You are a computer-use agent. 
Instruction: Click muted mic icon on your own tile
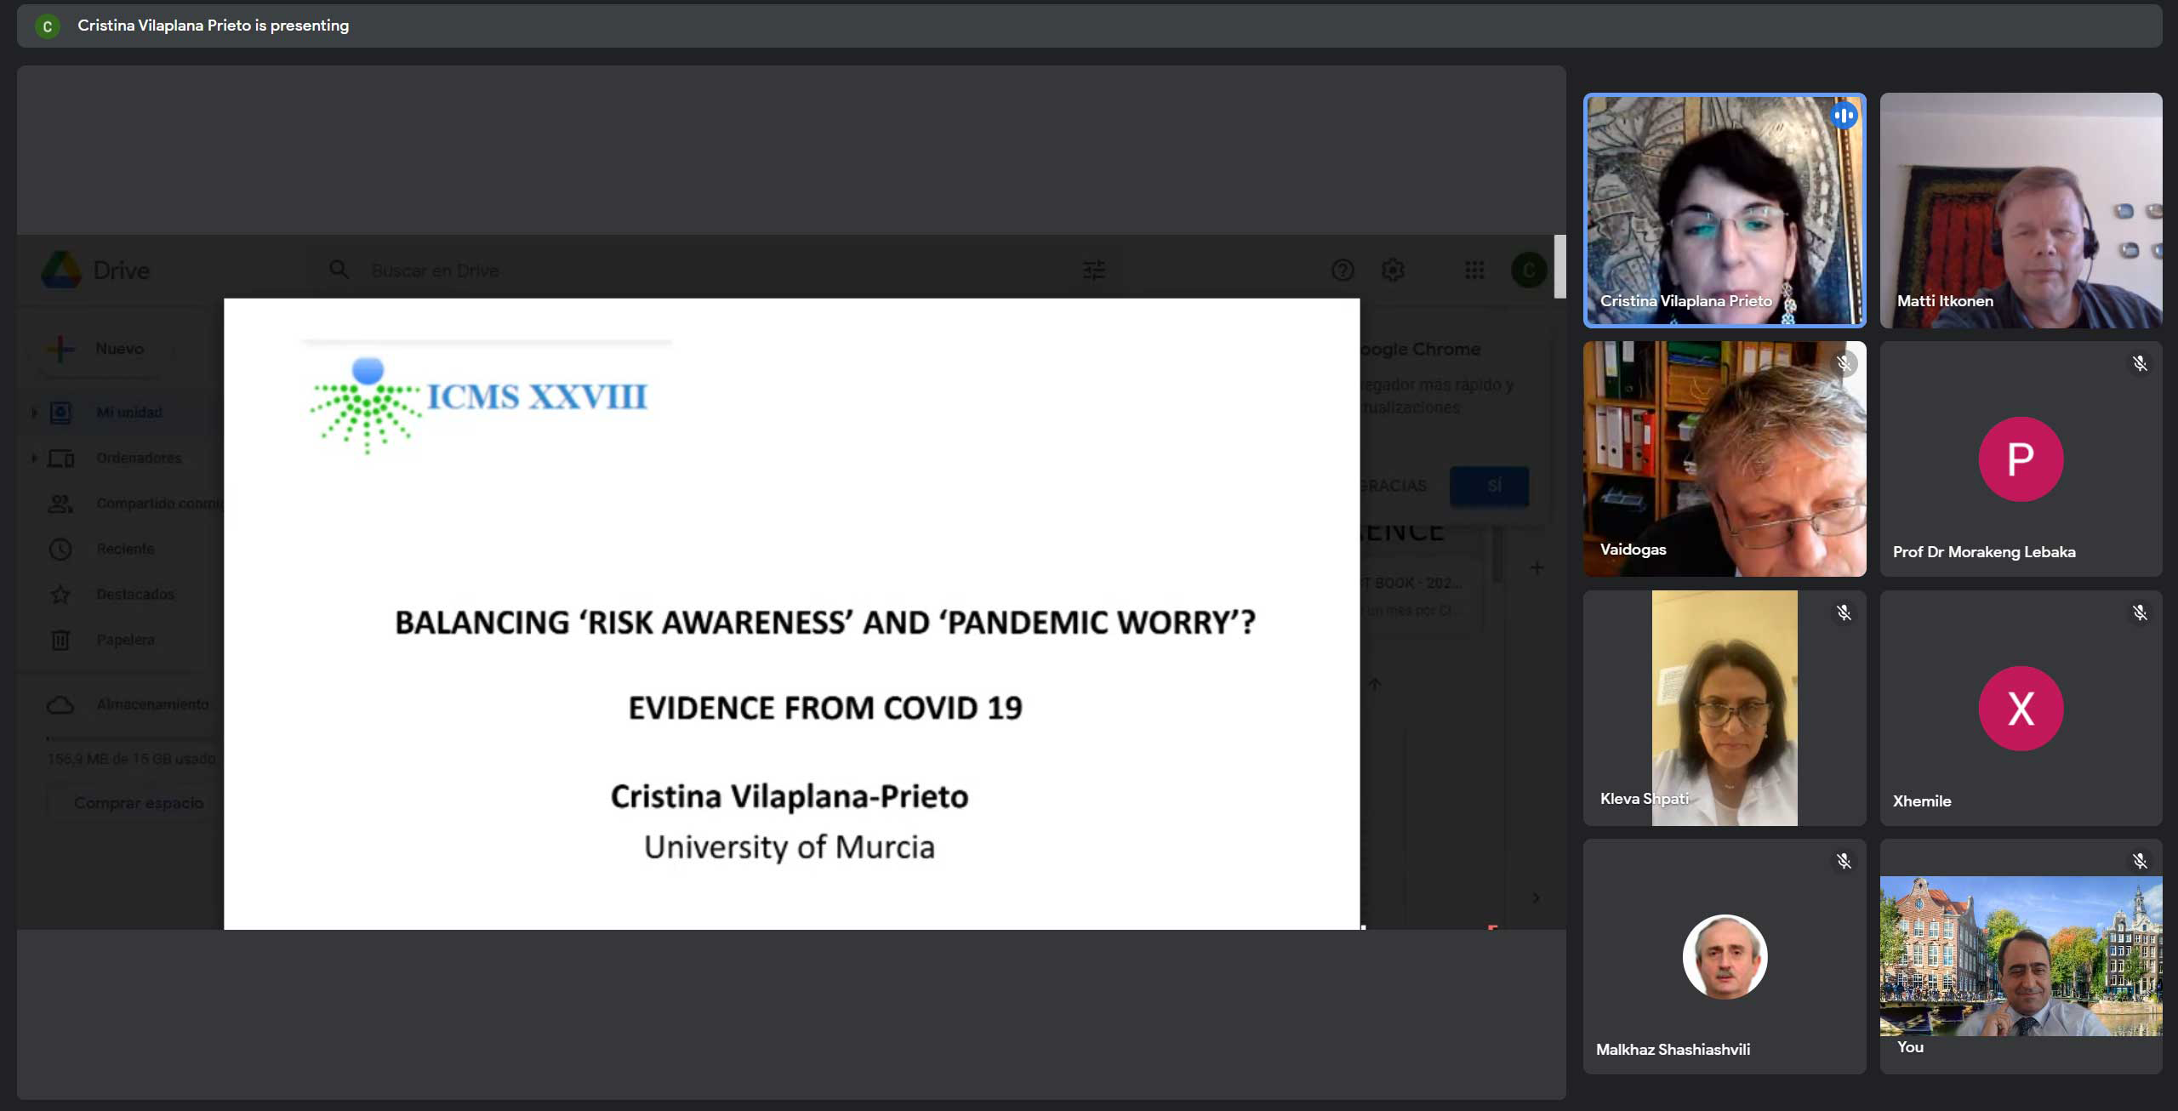tap(2140, 861)
